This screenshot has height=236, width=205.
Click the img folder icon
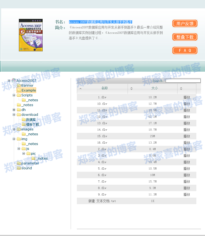pos(19,139)
